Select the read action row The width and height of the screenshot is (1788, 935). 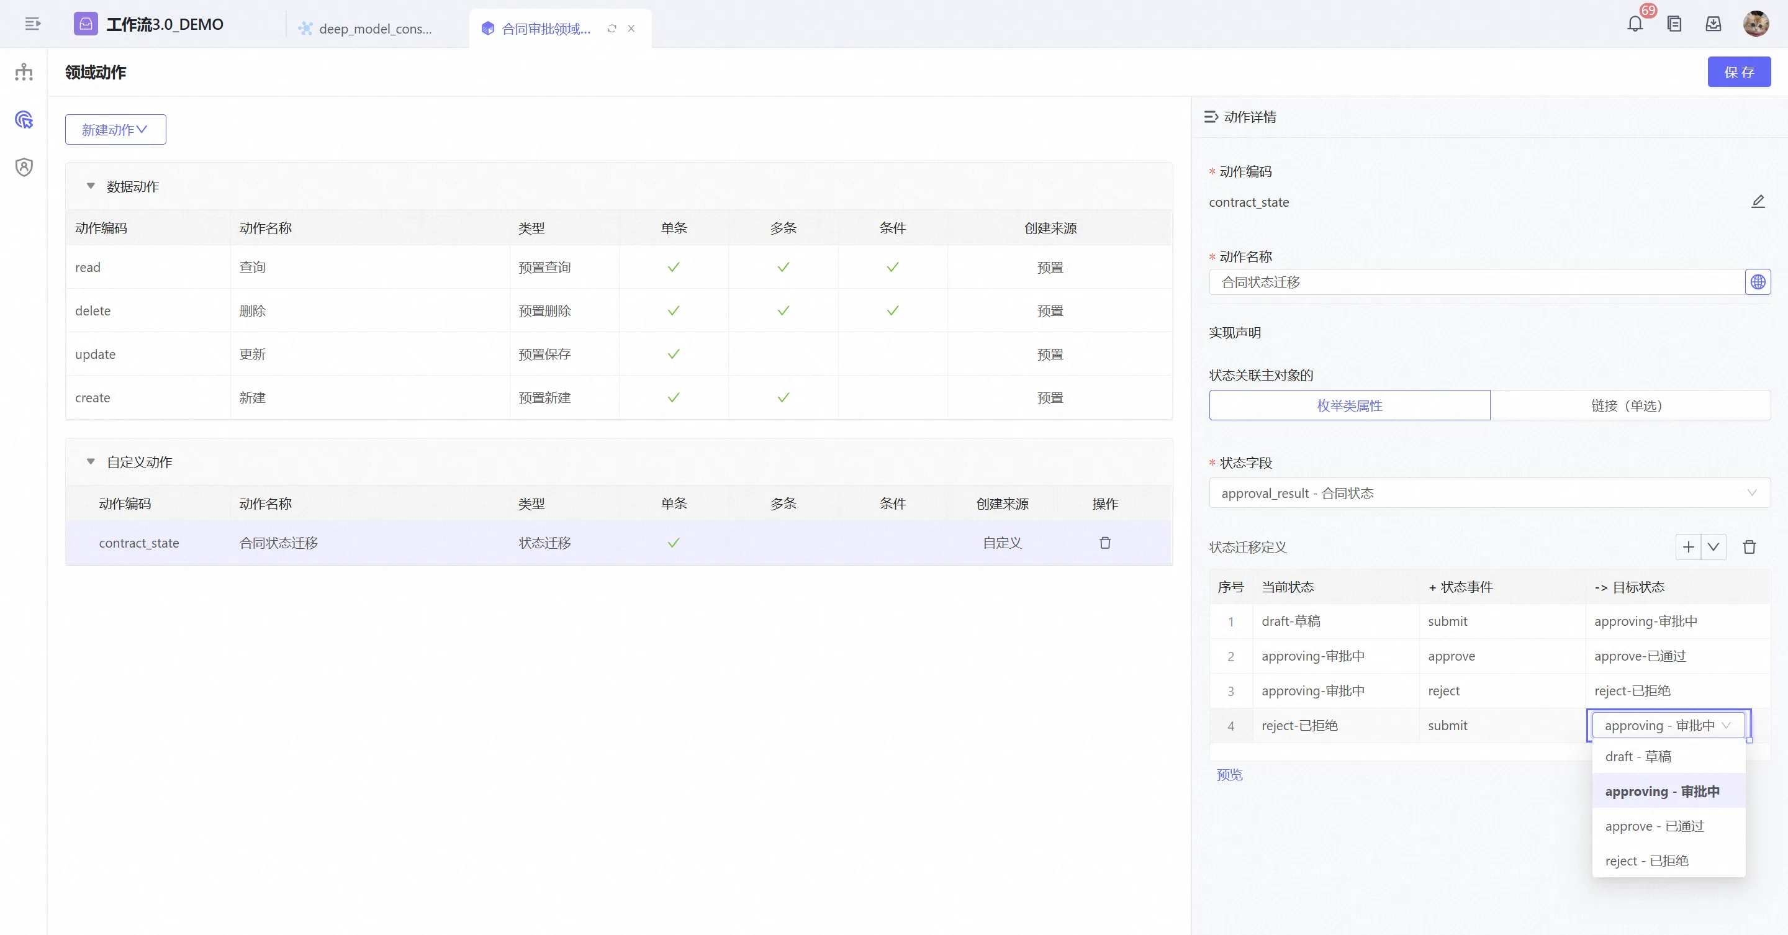(618, 267)
